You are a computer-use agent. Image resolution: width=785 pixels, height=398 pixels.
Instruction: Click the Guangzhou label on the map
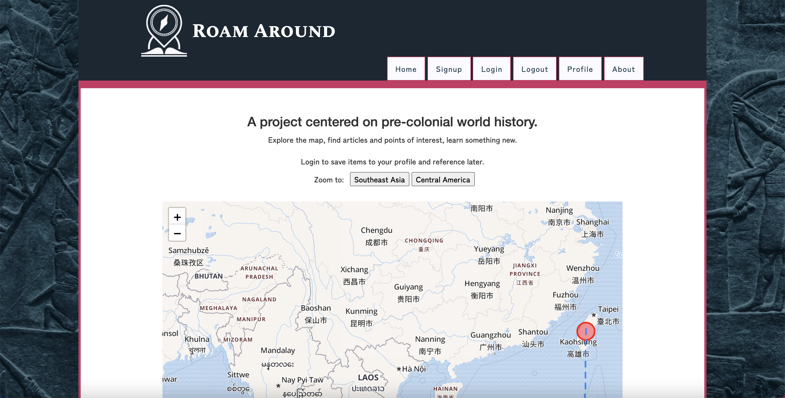pyautogui.click(x=490, y=335)
